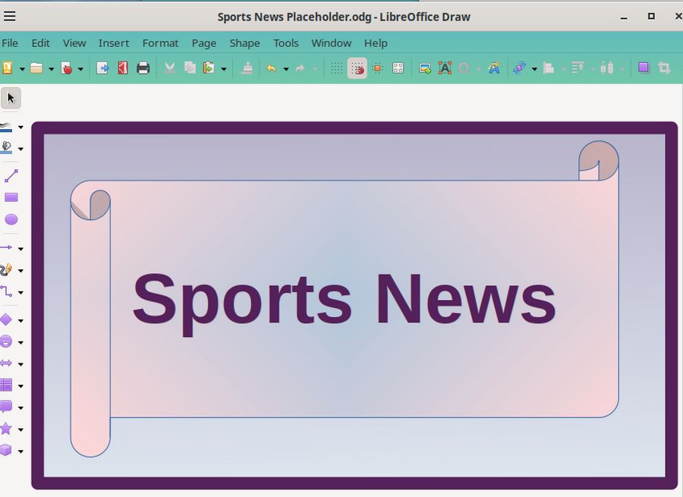
Task: Expand the Stars and Banners dropdown arrow
Action: pos(20,429)
